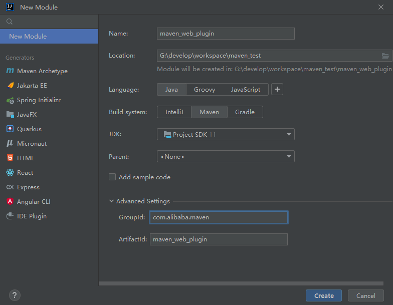Click the Jakarta EE sail icon

10,85
